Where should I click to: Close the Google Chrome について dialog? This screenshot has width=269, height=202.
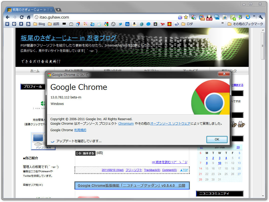coord(224,74)
